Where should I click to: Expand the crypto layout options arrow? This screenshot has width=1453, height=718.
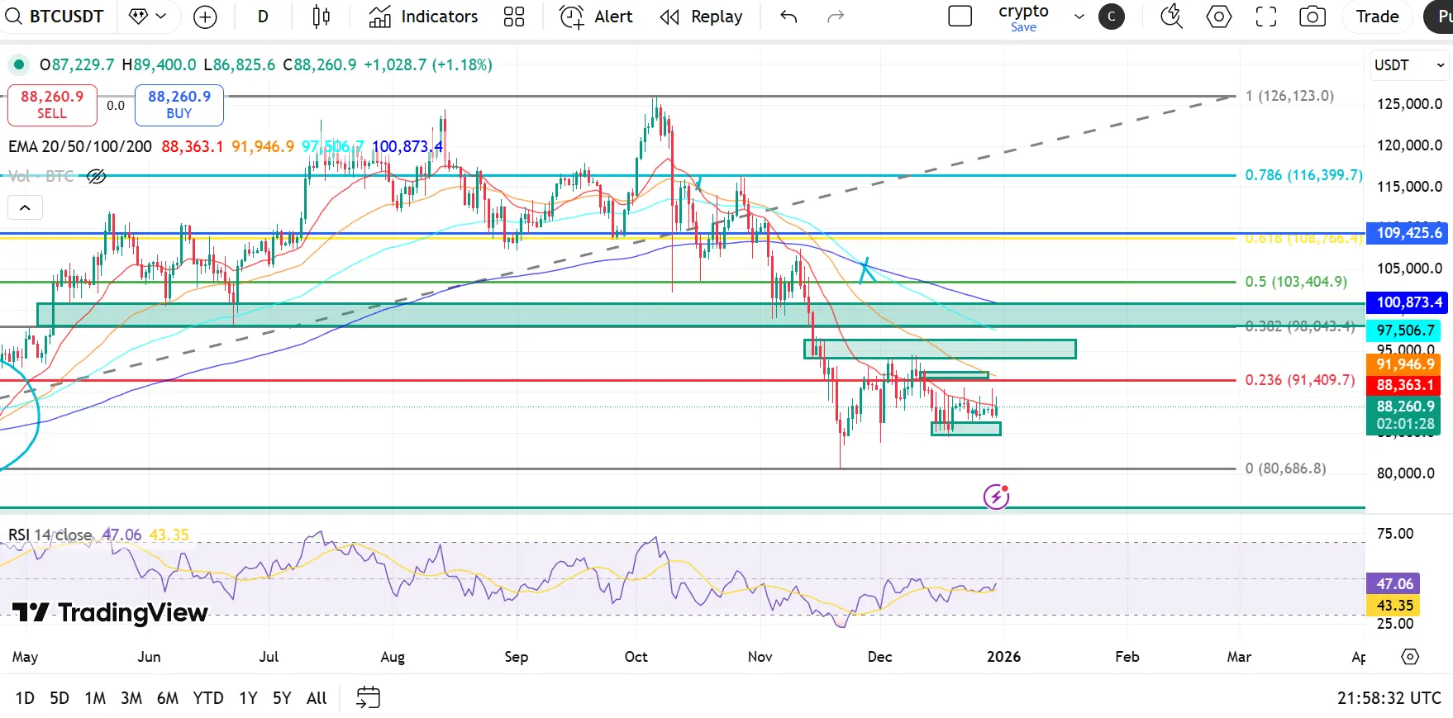(1079, 17)
